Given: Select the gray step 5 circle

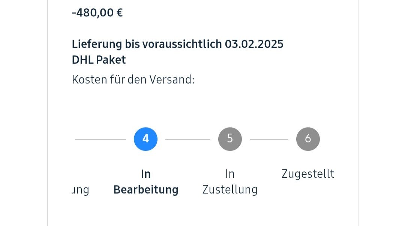Looking at the screenshot, I should (230, 139).
